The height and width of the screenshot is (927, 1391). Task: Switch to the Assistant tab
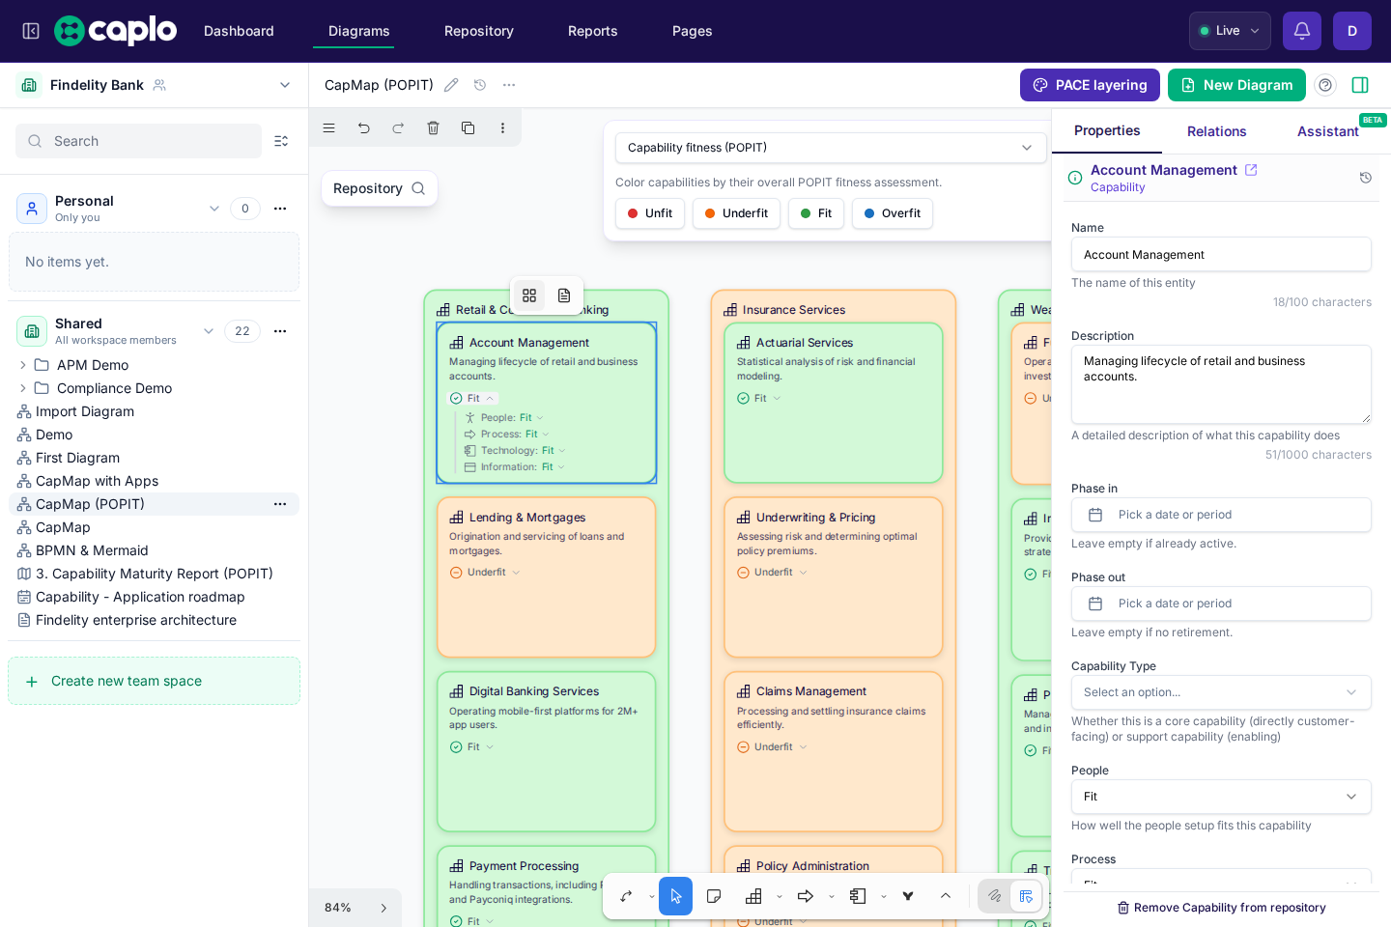coord(1328,131)
